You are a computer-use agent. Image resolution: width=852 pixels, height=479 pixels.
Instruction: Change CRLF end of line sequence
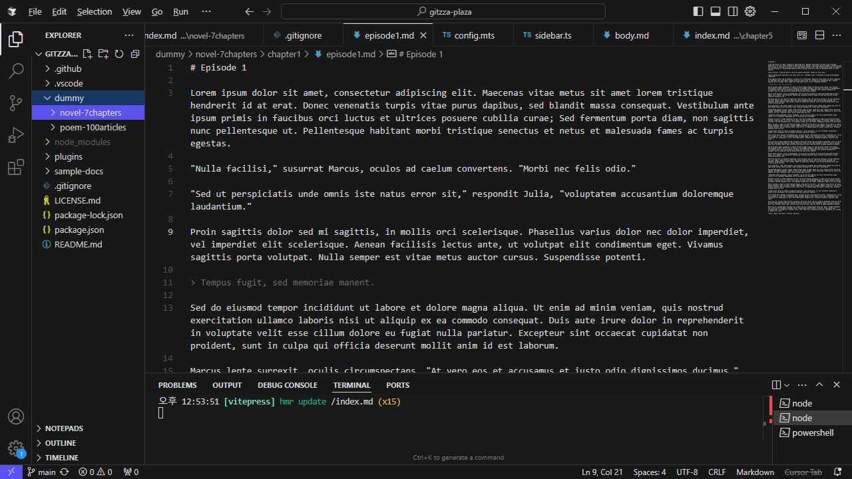[x=717, y=472]
